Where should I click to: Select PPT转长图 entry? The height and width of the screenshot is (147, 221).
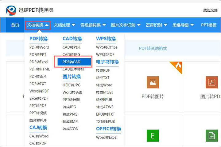click(x=71, y=100)
